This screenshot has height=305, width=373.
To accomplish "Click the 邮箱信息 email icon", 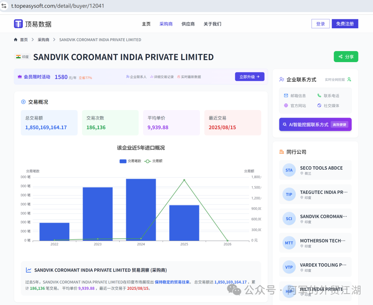I will (286, 96).
